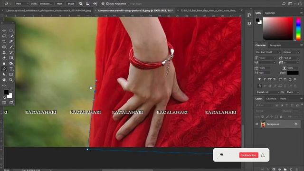Open the kerning dropdown
304x171 pixels.
275,63
